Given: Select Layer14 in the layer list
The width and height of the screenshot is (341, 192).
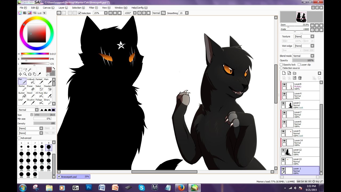Looking at the screenshot, I should 300,143.
